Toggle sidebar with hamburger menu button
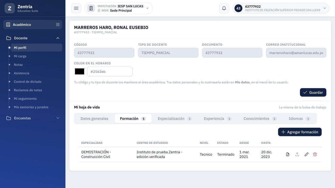The image size is (335, 188). point(76,8)
